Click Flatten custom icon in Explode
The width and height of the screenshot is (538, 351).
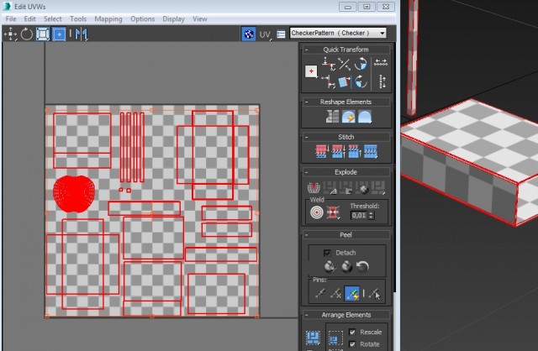click(x=378, y=187)
